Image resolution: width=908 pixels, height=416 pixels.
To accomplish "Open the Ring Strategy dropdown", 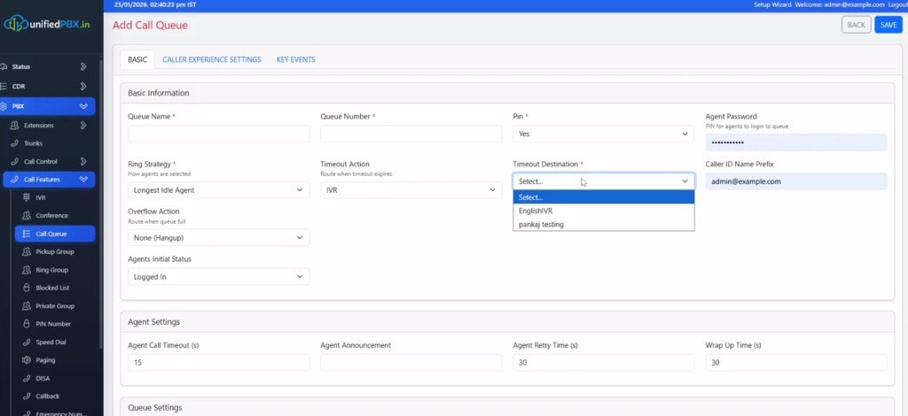I will pyautogui.click(x=219, y=190).
